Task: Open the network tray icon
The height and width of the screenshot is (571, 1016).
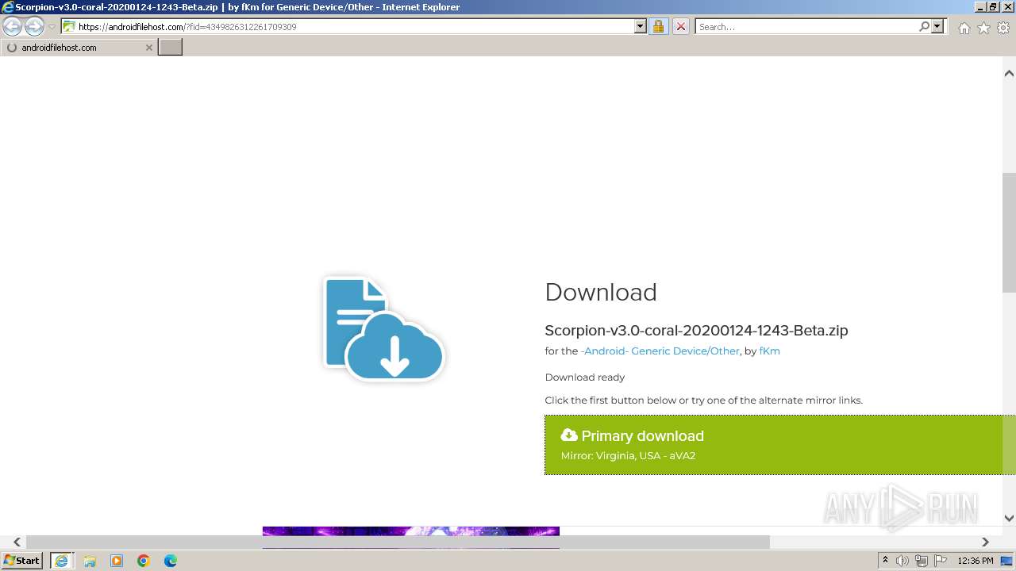Action: (922, 561)
